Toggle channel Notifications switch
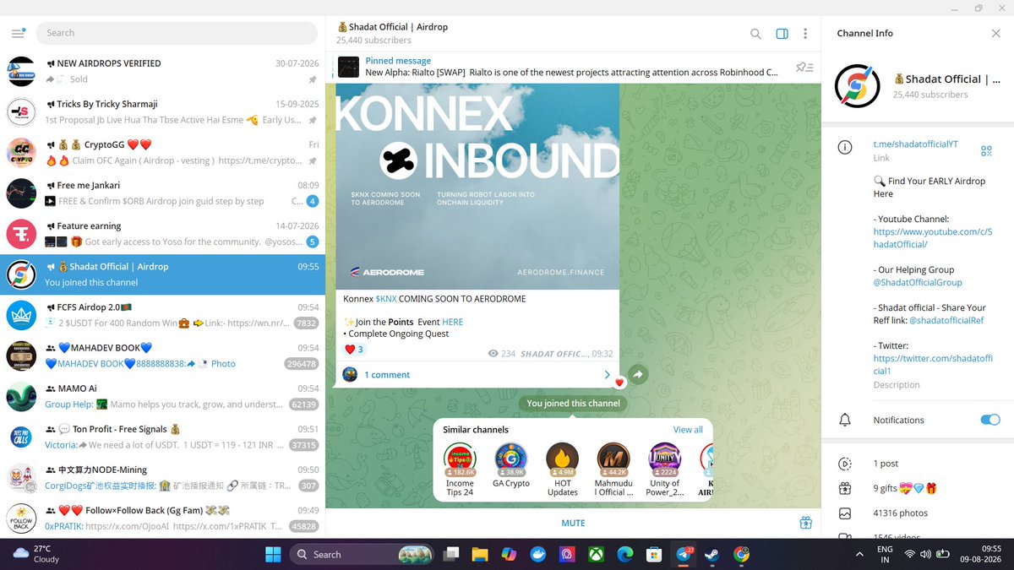This screenshot has width=1014, height=570. click(x=989, y=420)
